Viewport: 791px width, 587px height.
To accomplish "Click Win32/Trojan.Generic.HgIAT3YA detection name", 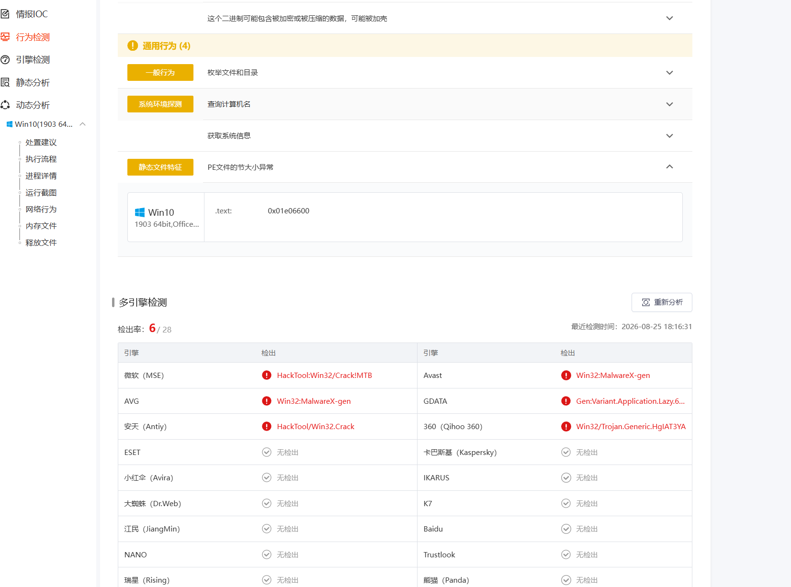I will [631, 426].
